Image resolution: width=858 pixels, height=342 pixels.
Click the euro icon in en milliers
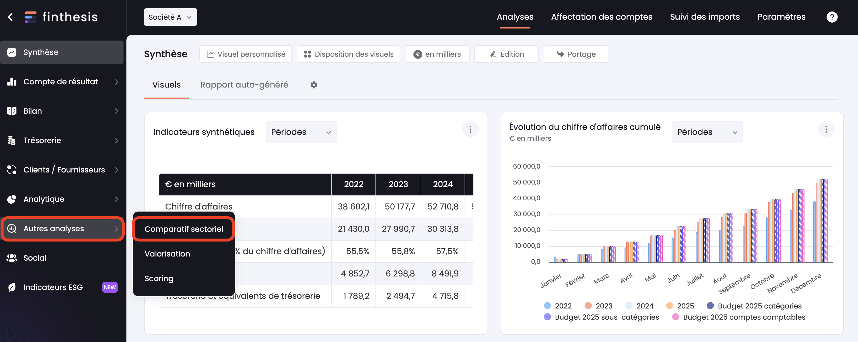[x=418, y=54]
